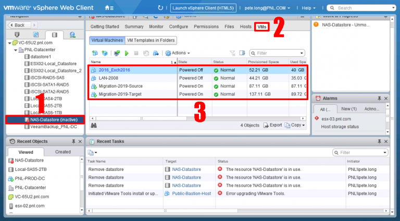Screen dimensions: 400x221
Task: Collapse the PNL-Datacenter tree node
Action: tap(16, 50)
